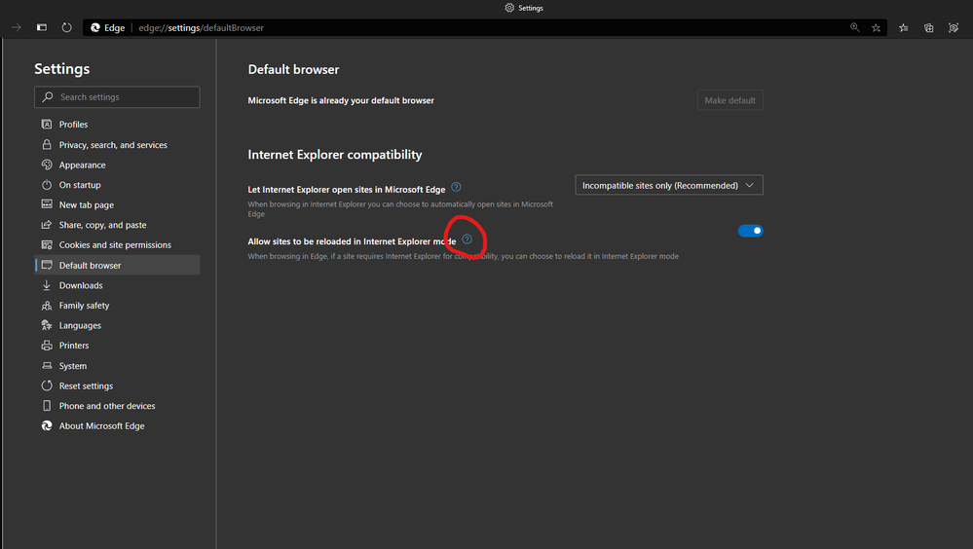Image resolution: width=973 pixels, height=549 pixels.
Task: Click the Printers icon
Action: 47,345
